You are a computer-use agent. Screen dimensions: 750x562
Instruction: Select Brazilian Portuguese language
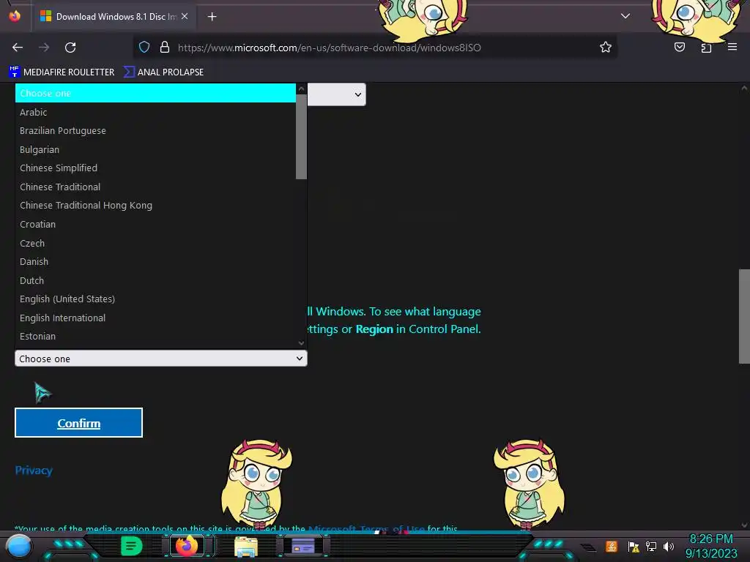pyautogui.click(x=155, y=131)
